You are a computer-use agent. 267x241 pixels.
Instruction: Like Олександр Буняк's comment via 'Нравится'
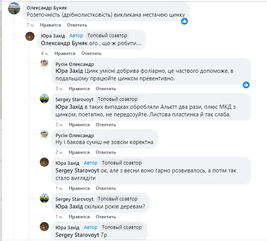click(x=50, y=25)
